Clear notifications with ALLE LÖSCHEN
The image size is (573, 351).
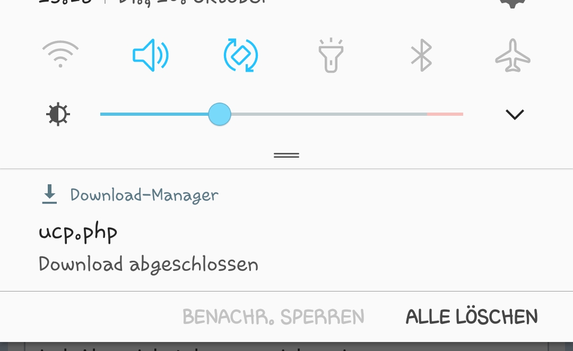pyautogui.click(x=472, y=316)
